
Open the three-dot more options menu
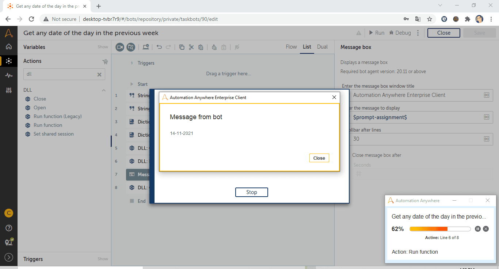click(x=418, y=33)
